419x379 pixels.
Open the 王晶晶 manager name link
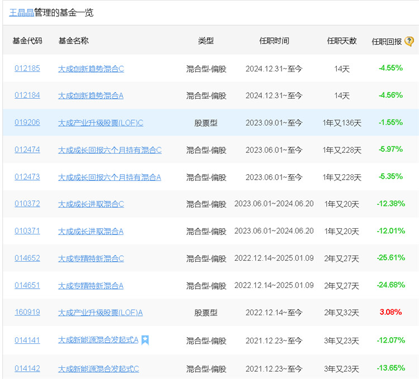click(22, 12)
